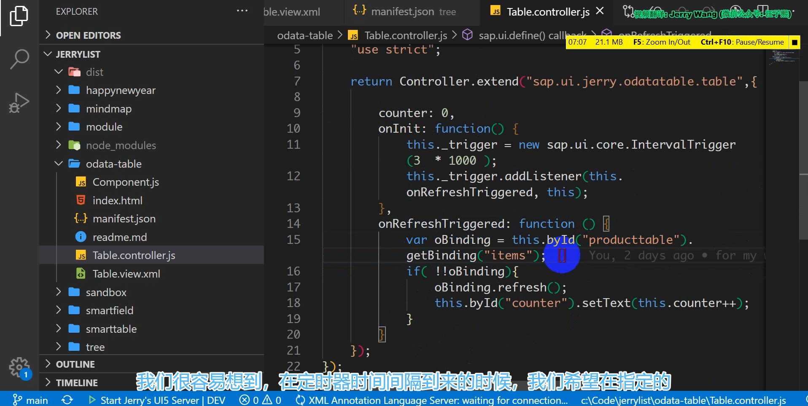Expand the mindmap folder
Image resolution: width=808 pixels, height=406 pixels.
click(59, 108)
